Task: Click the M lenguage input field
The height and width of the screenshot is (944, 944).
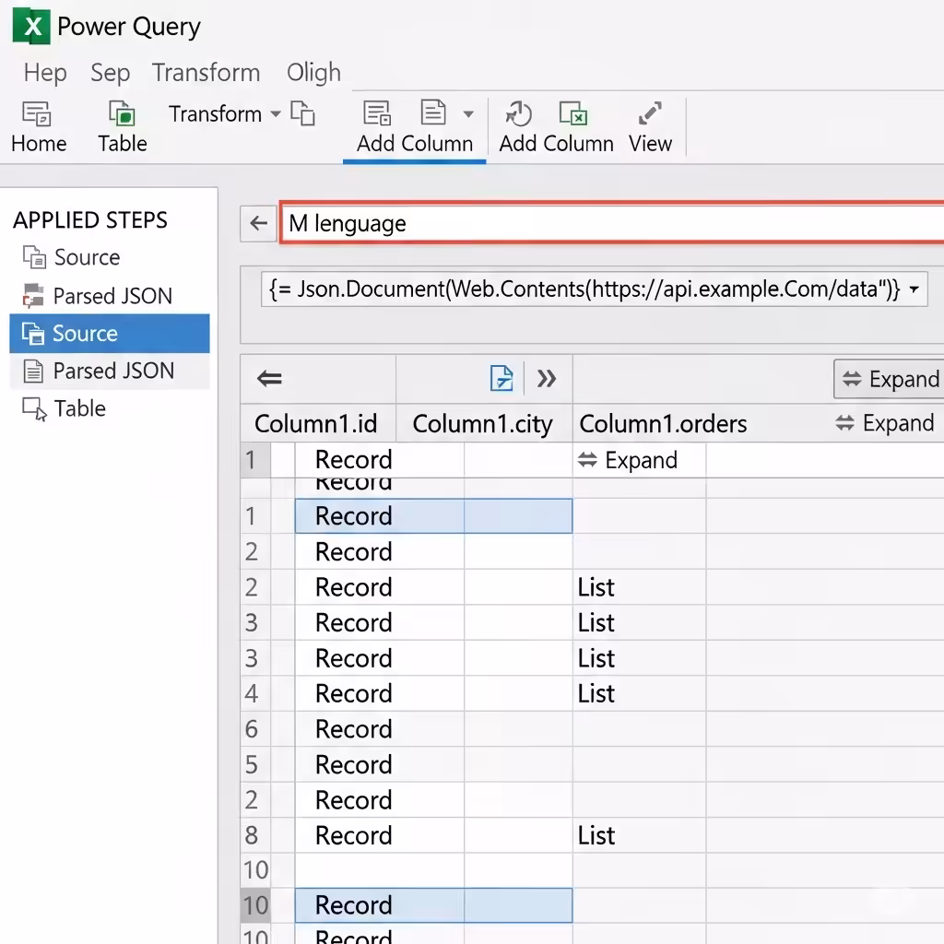Action: pyautogui.click(x=612, y=223)
